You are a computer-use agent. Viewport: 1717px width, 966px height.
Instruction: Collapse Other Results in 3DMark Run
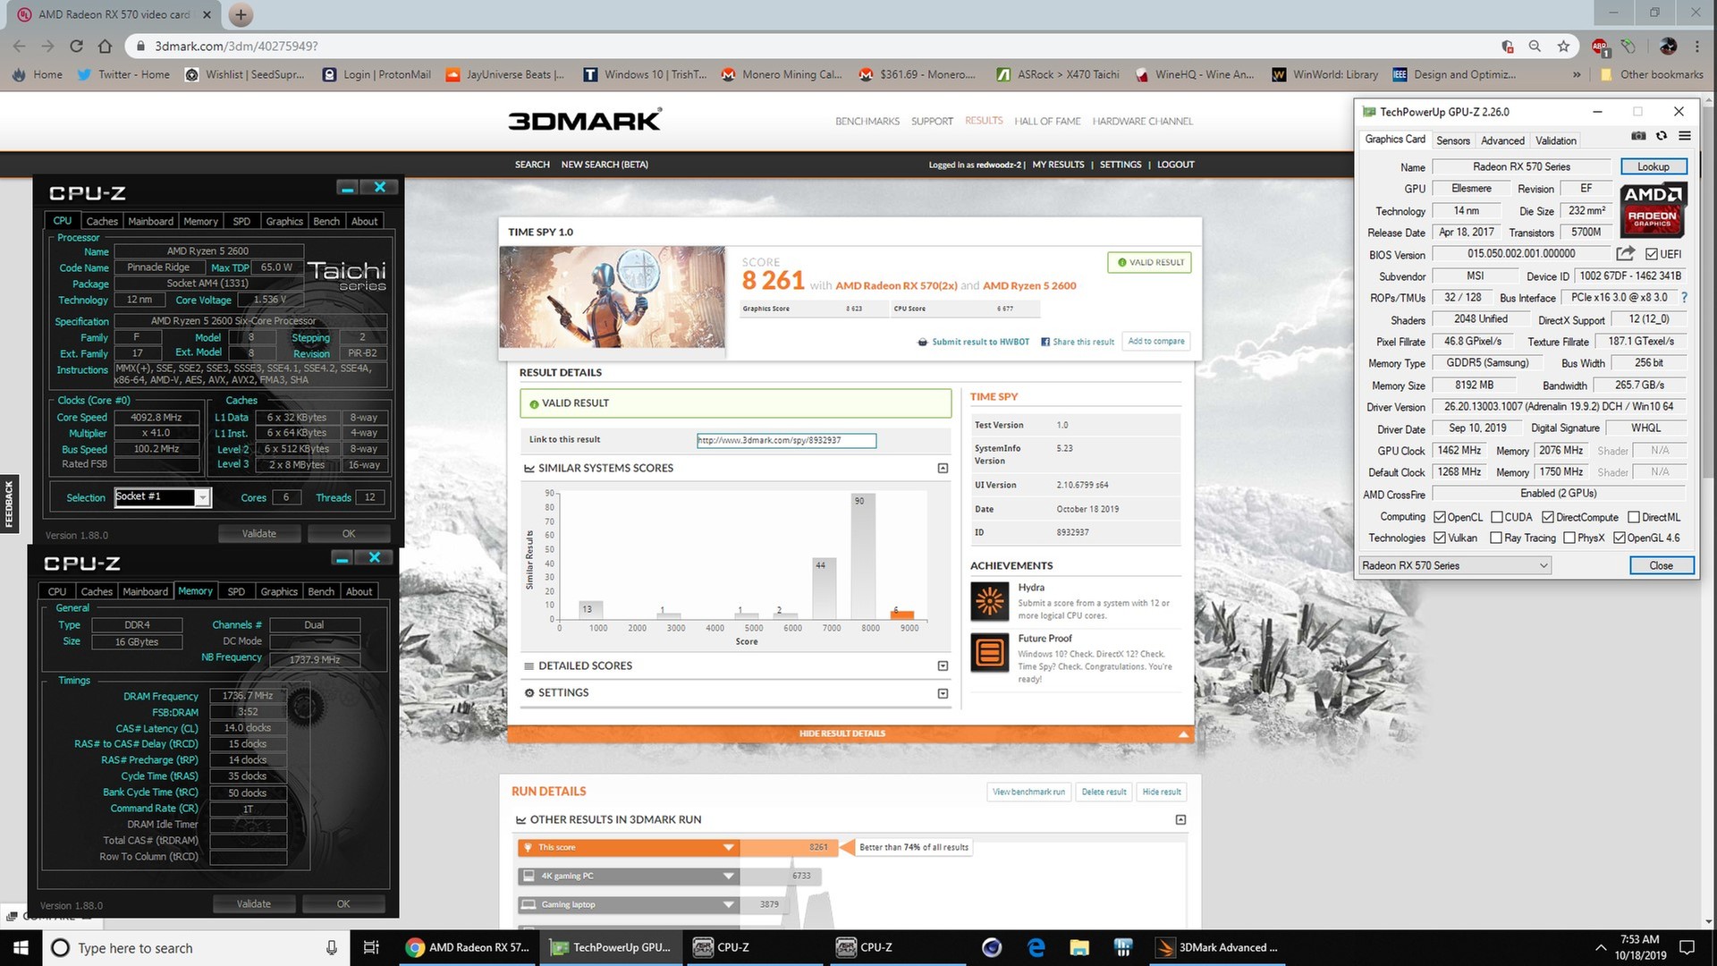[x=1180, y=819]
